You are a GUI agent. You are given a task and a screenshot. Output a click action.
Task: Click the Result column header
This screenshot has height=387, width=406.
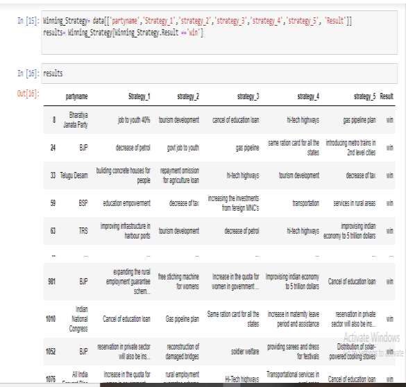tap(387, 96)
